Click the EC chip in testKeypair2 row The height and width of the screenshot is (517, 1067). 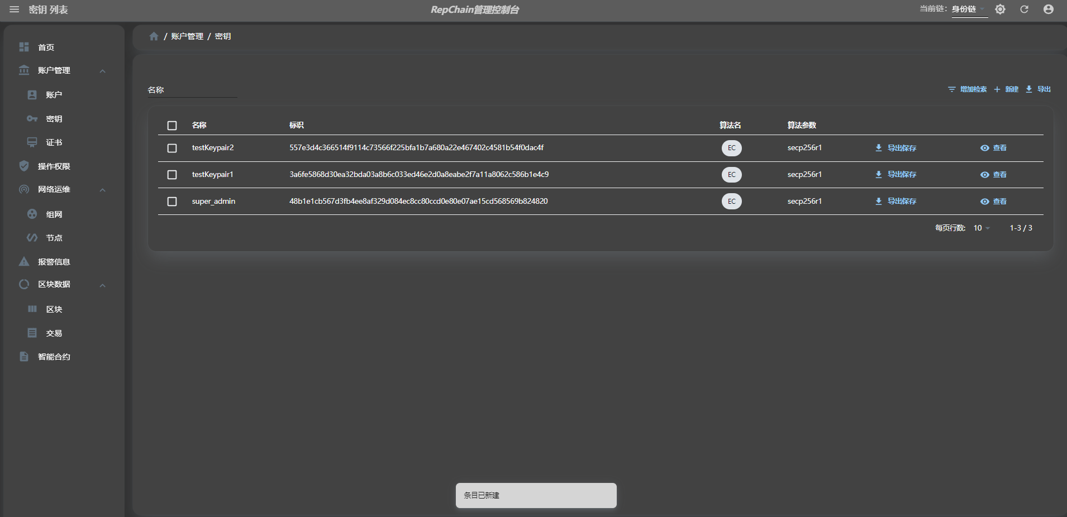732,148
